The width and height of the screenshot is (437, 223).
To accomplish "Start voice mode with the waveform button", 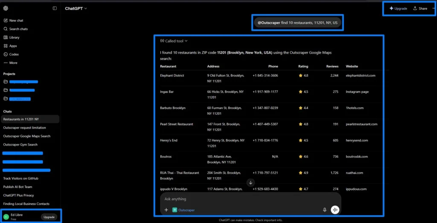I will (x=335, y=210).
